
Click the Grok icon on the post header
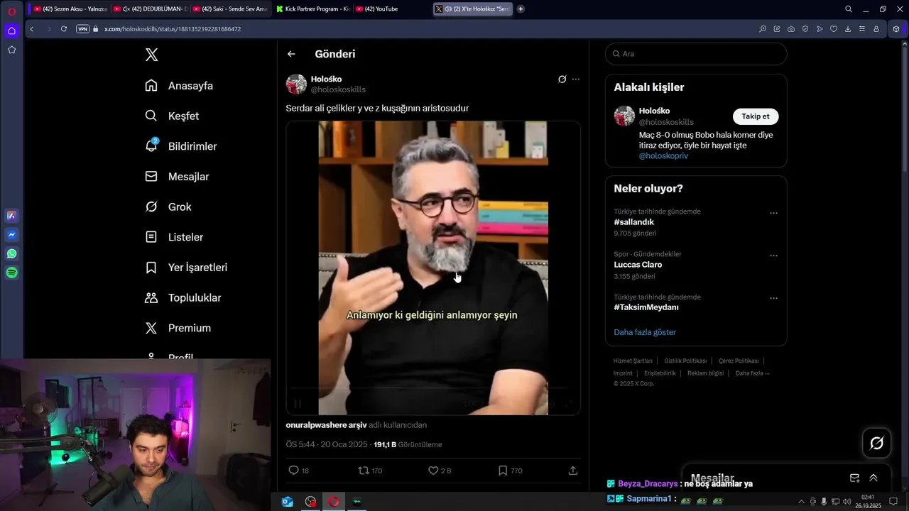(x=562, y=79)
